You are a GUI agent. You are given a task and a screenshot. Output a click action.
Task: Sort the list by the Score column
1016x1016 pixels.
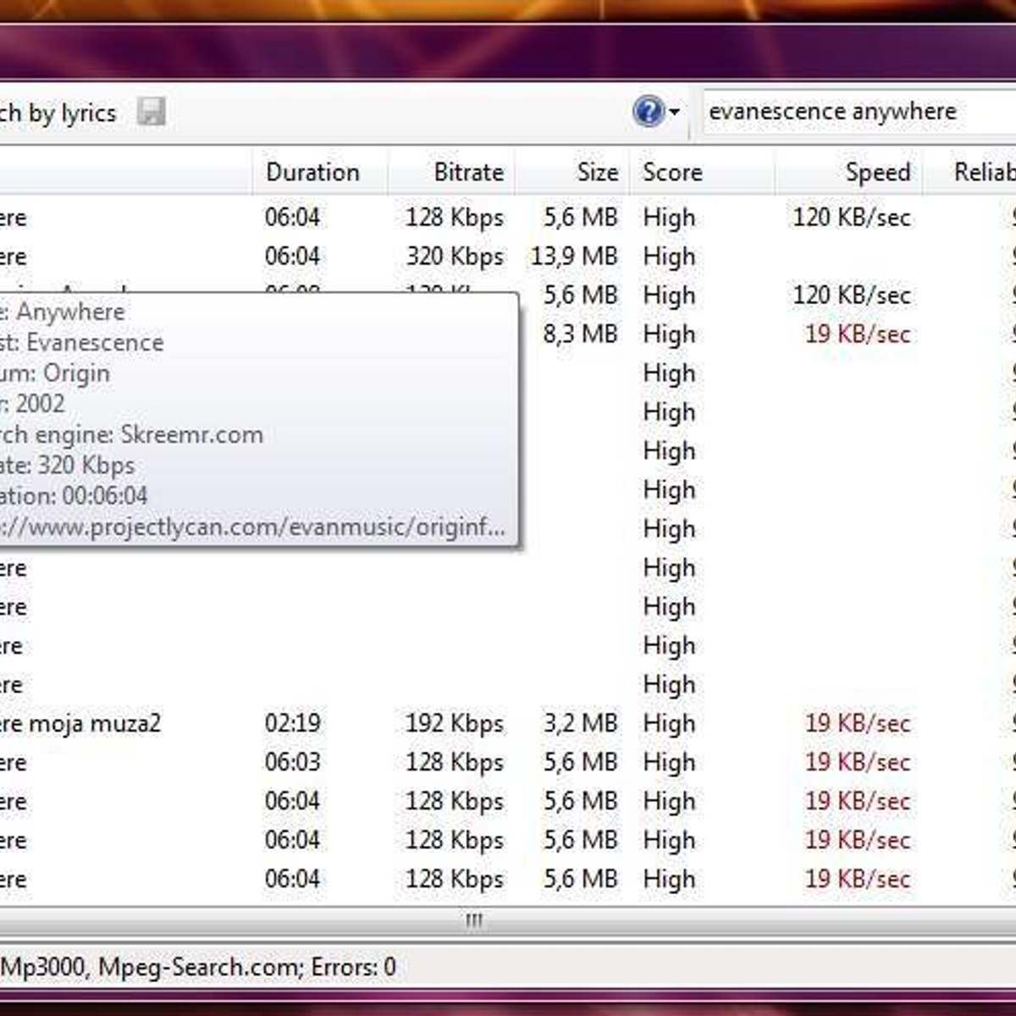tap(672, 173)
